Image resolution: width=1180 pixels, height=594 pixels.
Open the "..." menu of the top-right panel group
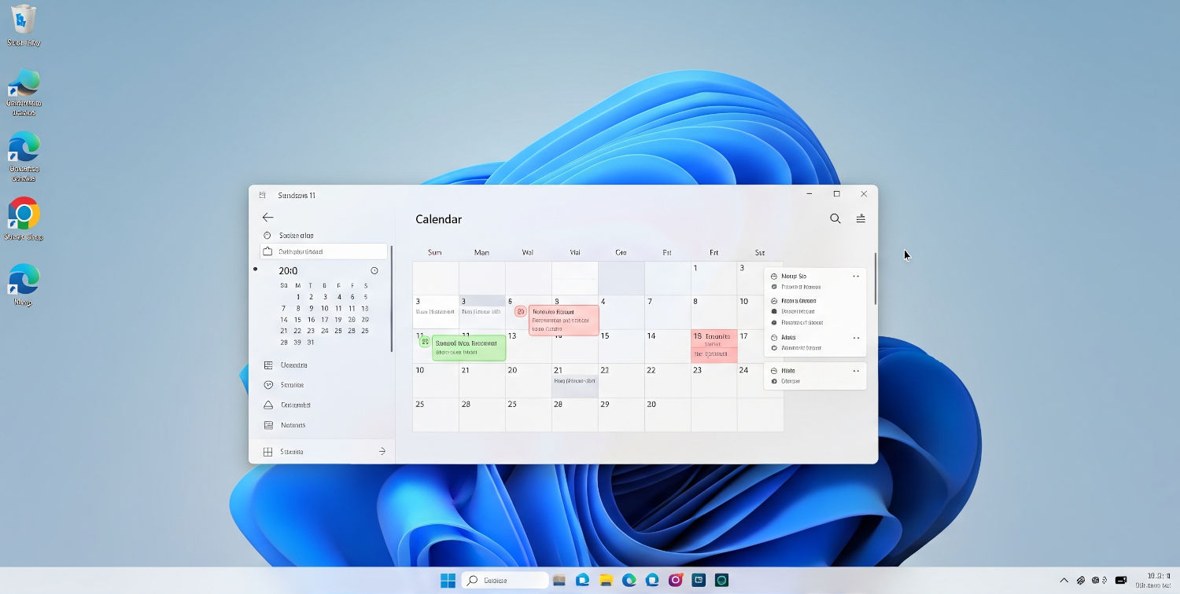pos(855,277)
